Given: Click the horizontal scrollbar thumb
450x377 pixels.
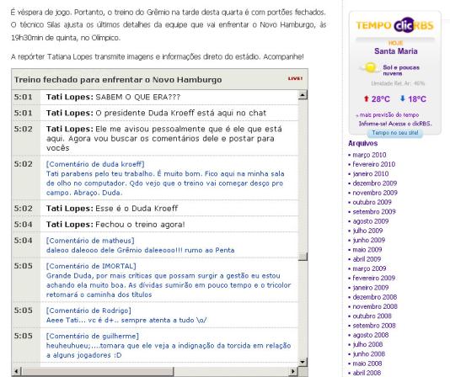Looking at the screenshot, I should click(x=98, y=372).
